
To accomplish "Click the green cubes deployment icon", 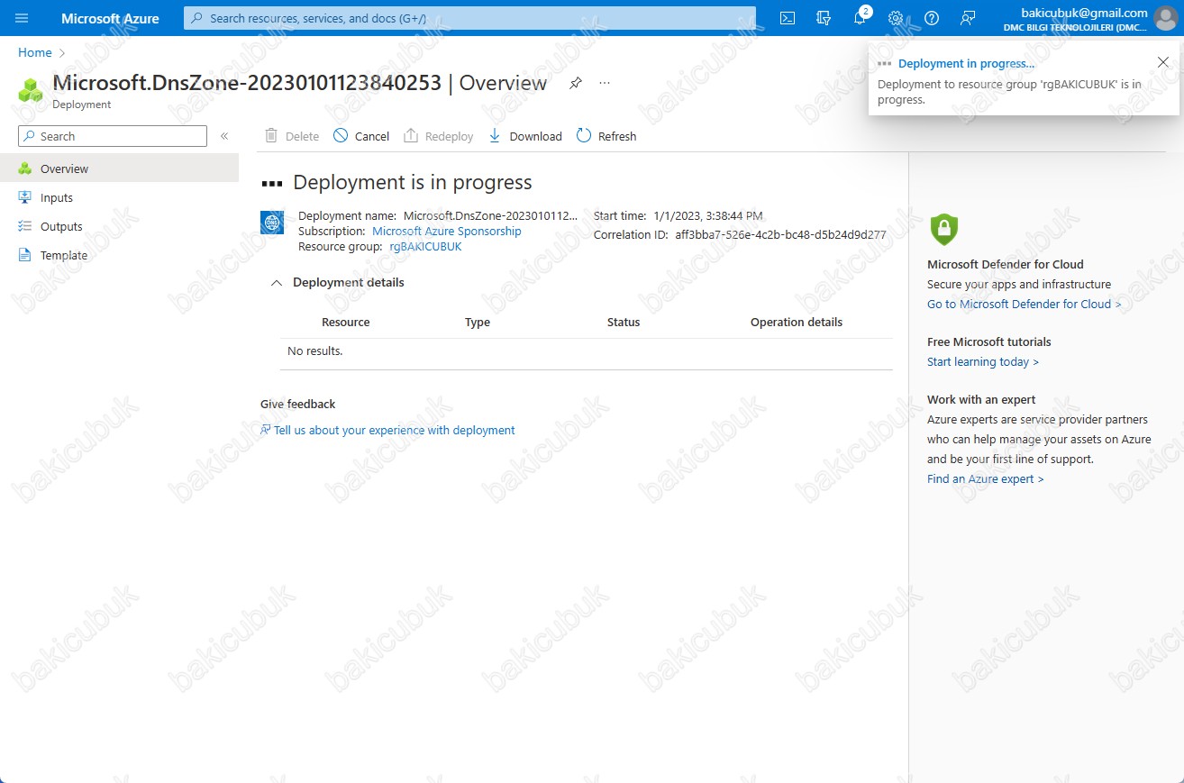I will 31,90.
